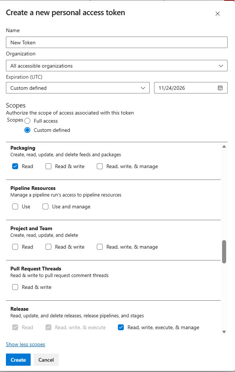
Task: Select the Custom defined scopes radio button
Action: click(x=27, y=130)
